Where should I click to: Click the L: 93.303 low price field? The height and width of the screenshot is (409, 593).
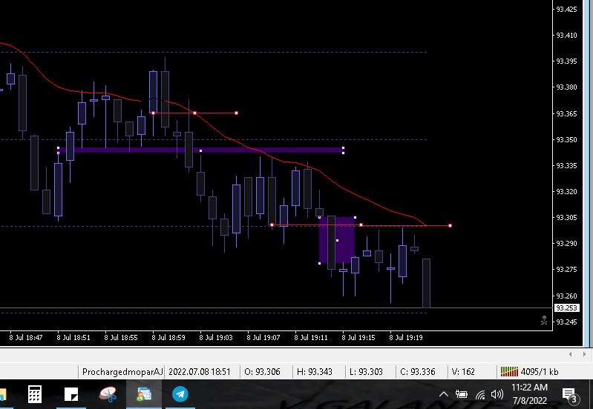pos(366,372)
